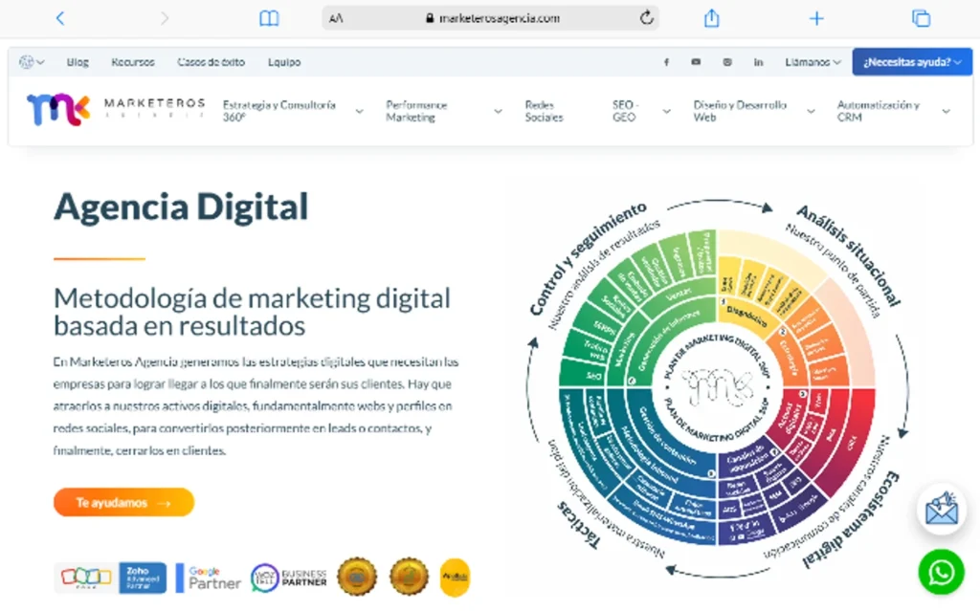Show all tabs overview icon
Image resolution: width=980 pixels, height=611 pixels.
click(x=921, y=18)
